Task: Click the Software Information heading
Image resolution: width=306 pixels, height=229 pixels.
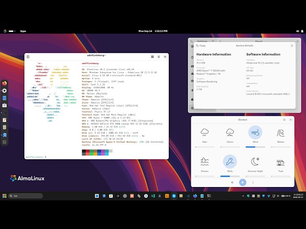Action: pos(263,54)
